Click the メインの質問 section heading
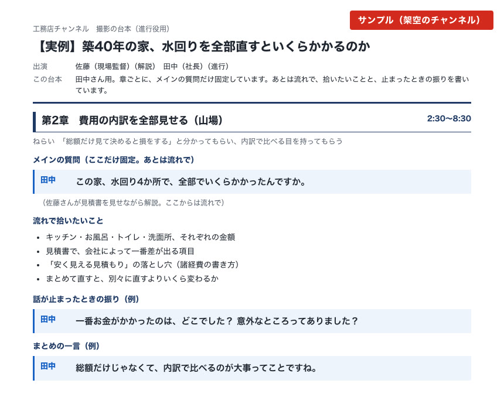Viewport: 504px width, 404px height. (114, 160)
